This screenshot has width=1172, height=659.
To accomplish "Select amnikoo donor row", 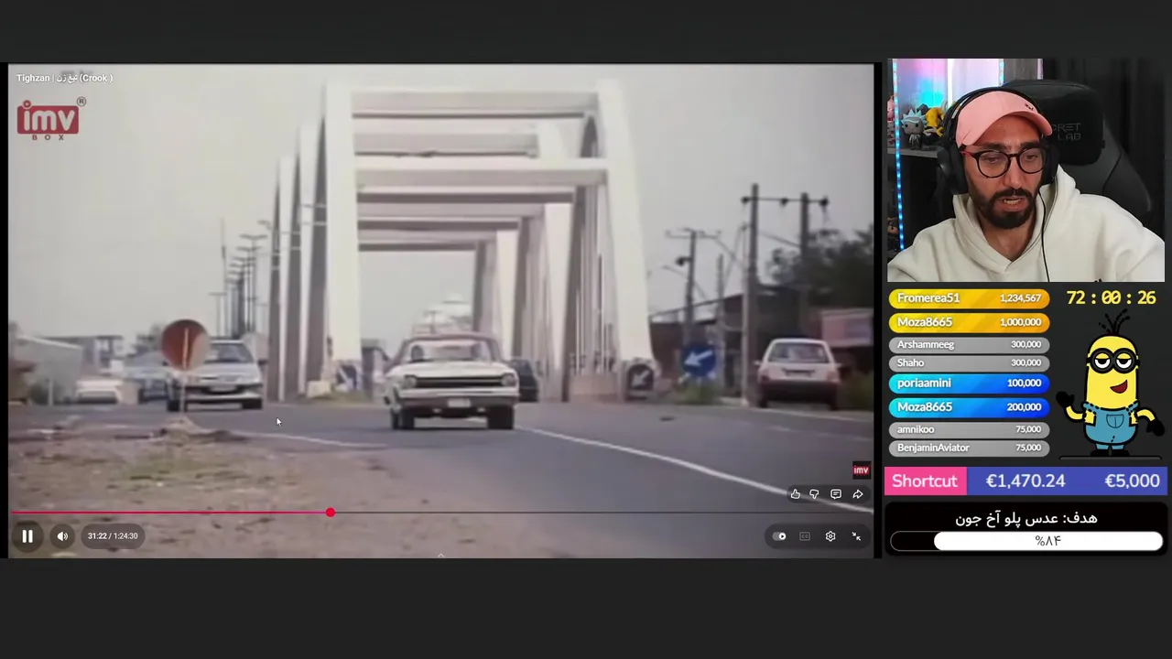I will coord(969,429).
